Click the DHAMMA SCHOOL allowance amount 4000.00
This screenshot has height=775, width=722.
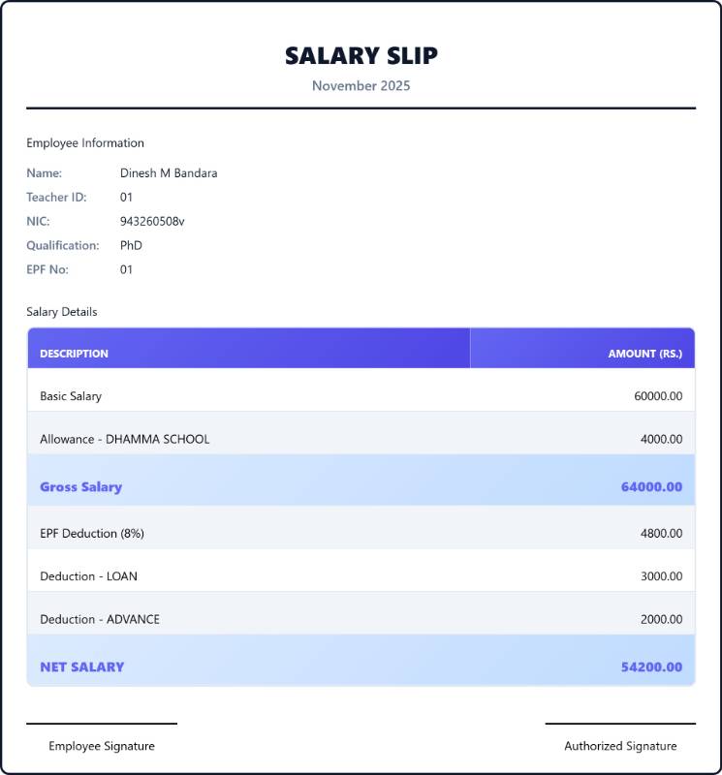click(661, 439)
